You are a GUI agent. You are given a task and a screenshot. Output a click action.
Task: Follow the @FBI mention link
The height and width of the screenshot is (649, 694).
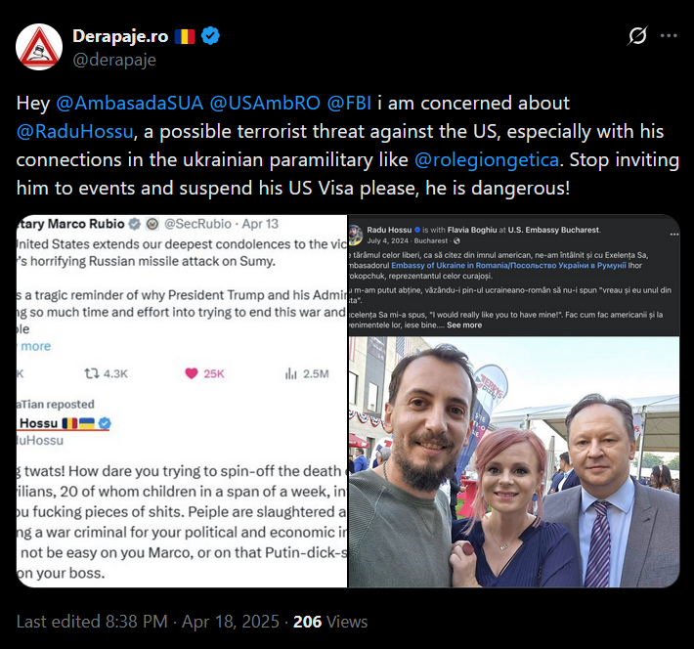[349, 104]
